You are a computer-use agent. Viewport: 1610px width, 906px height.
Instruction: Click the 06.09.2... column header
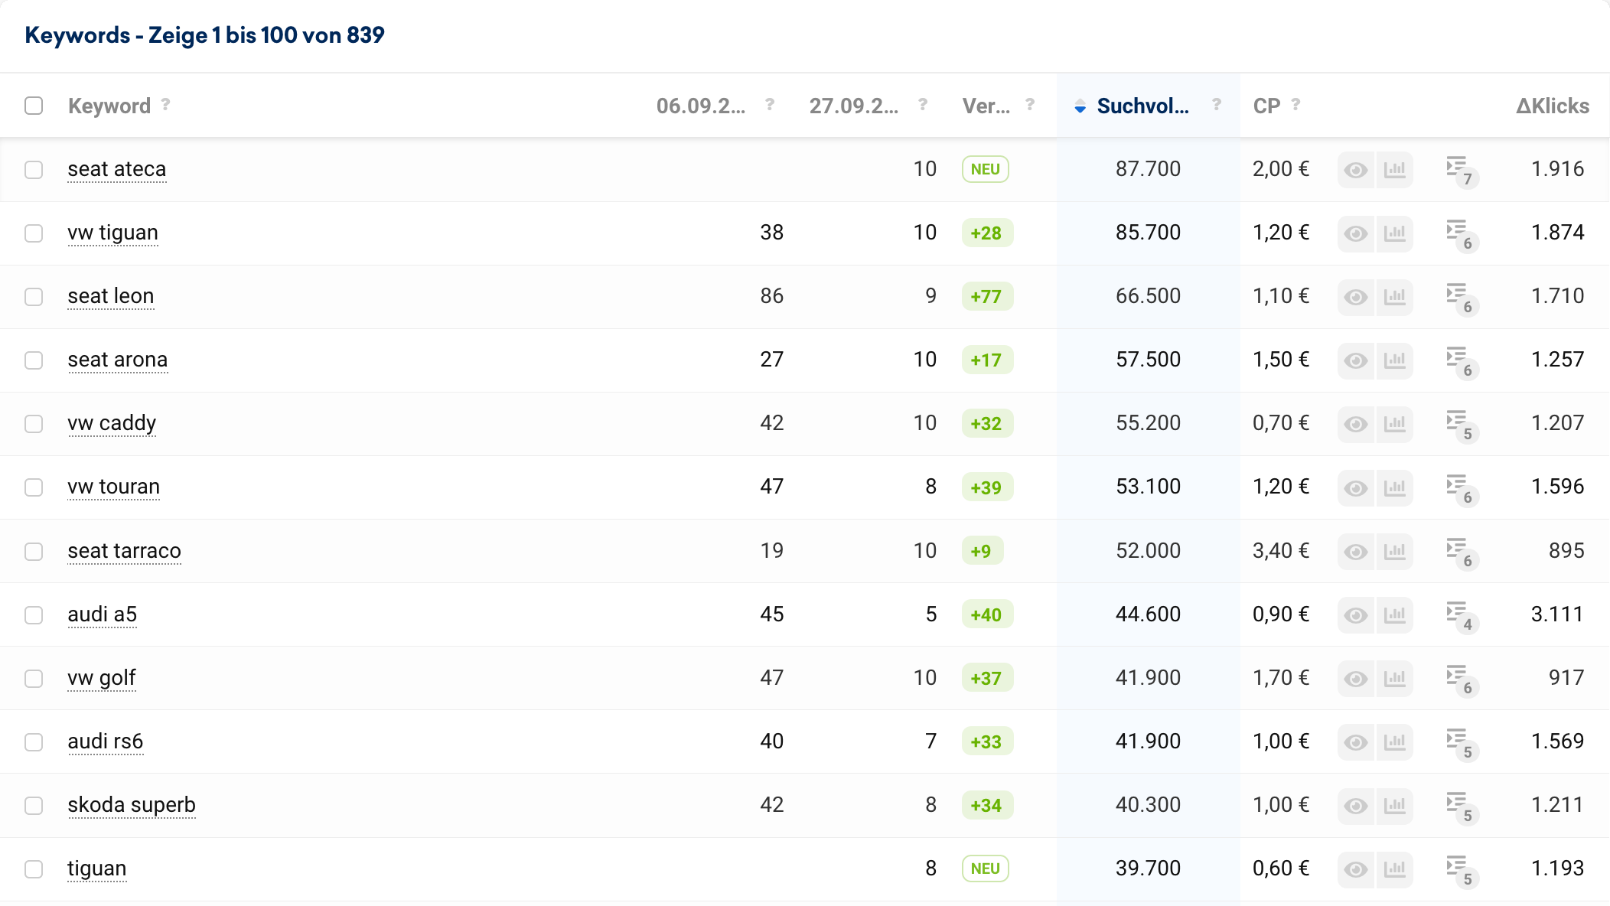pyautogui.click(x=700, y=106)
